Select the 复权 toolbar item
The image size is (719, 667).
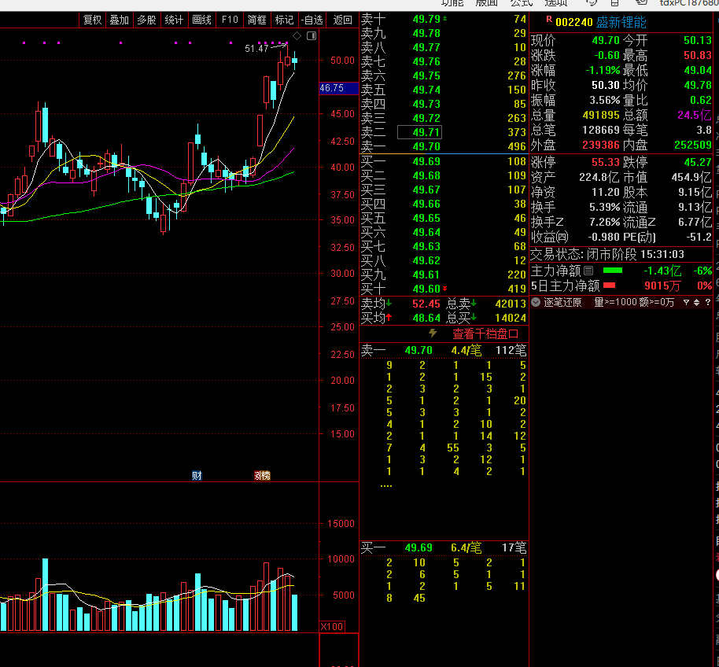(x=92, y=20)
